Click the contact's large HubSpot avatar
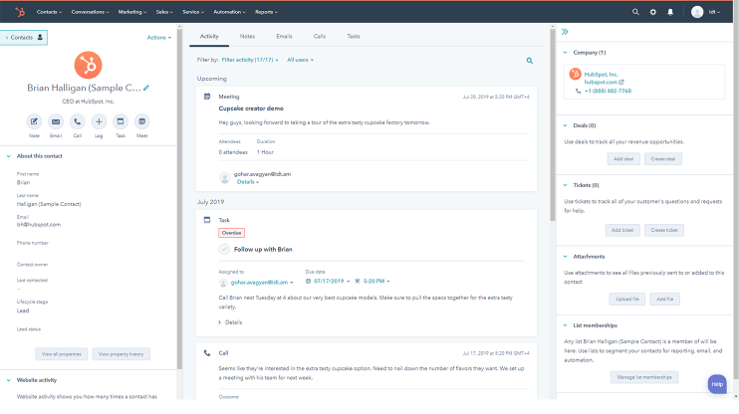 (88, 65)
